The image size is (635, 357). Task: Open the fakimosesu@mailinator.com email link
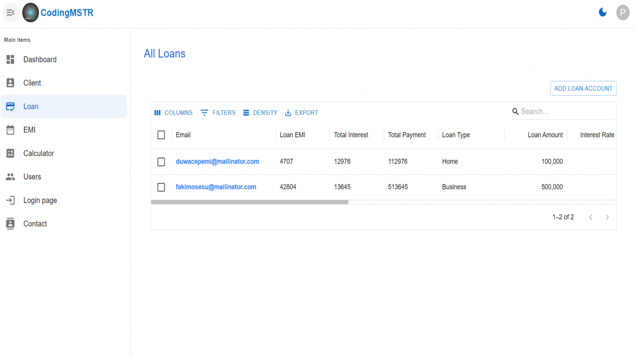pos(216,187)
